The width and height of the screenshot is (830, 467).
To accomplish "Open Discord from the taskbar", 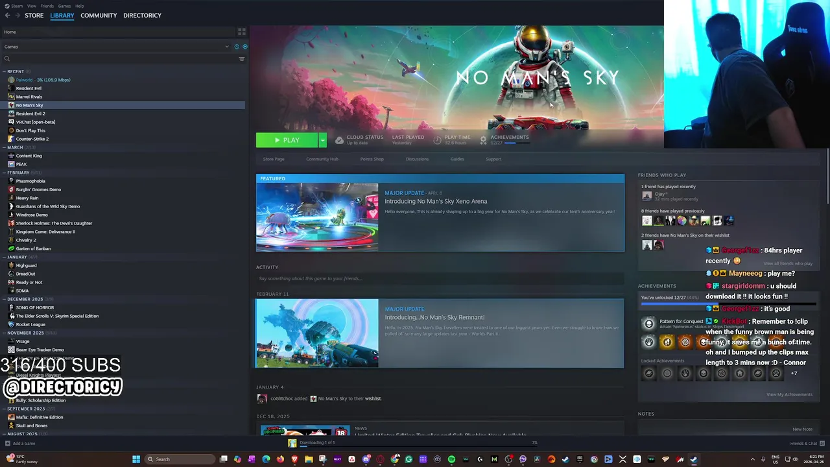I will 366,459.
